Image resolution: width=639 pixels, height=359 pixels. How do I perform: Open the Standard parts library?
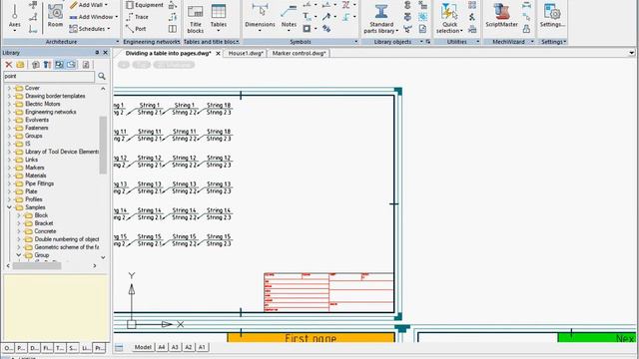point(381,19)
